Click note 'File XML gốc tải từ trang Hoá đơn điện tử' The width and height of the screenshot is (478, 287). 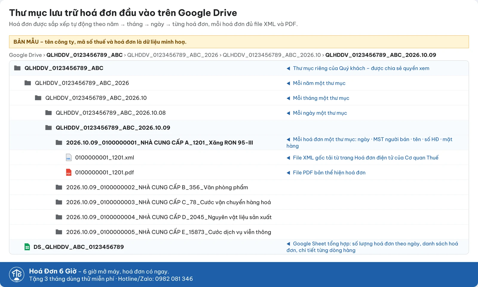click(x=362, y=158)
